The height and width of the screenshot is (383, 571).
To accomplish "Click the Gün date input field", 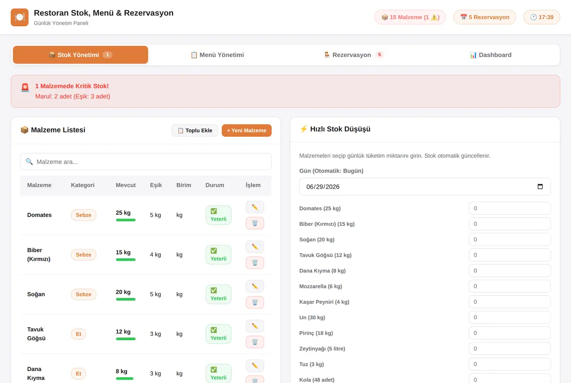I will point(425,187).
